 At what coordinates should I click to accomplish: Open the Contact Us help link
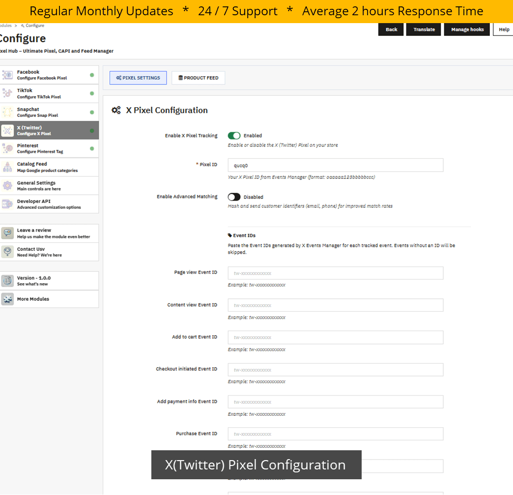50,252
